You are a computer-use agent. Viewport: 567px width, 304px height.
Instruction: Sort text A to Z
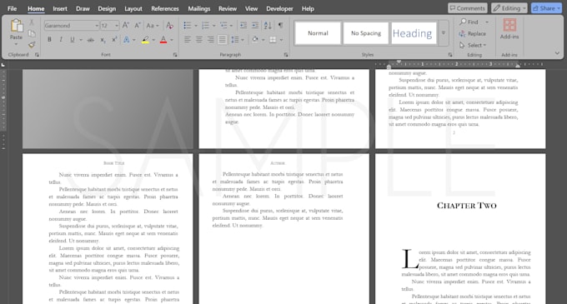268,25
